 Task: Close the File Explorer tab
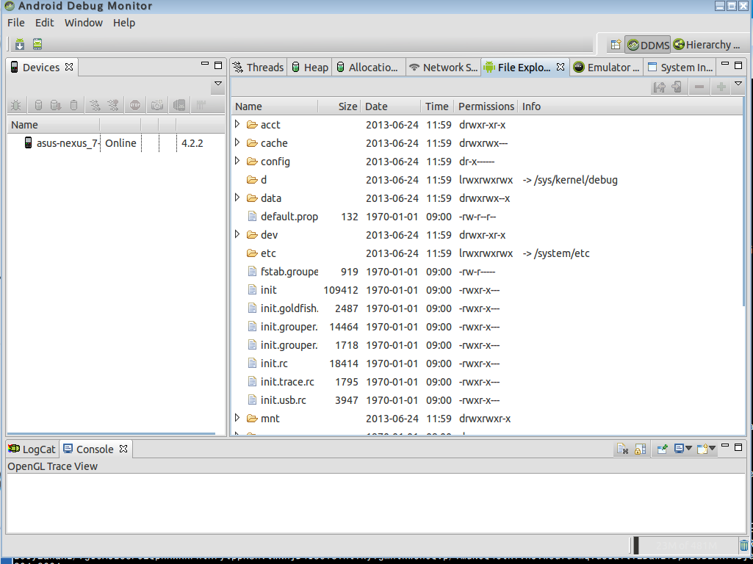click(x=561, y=67)
